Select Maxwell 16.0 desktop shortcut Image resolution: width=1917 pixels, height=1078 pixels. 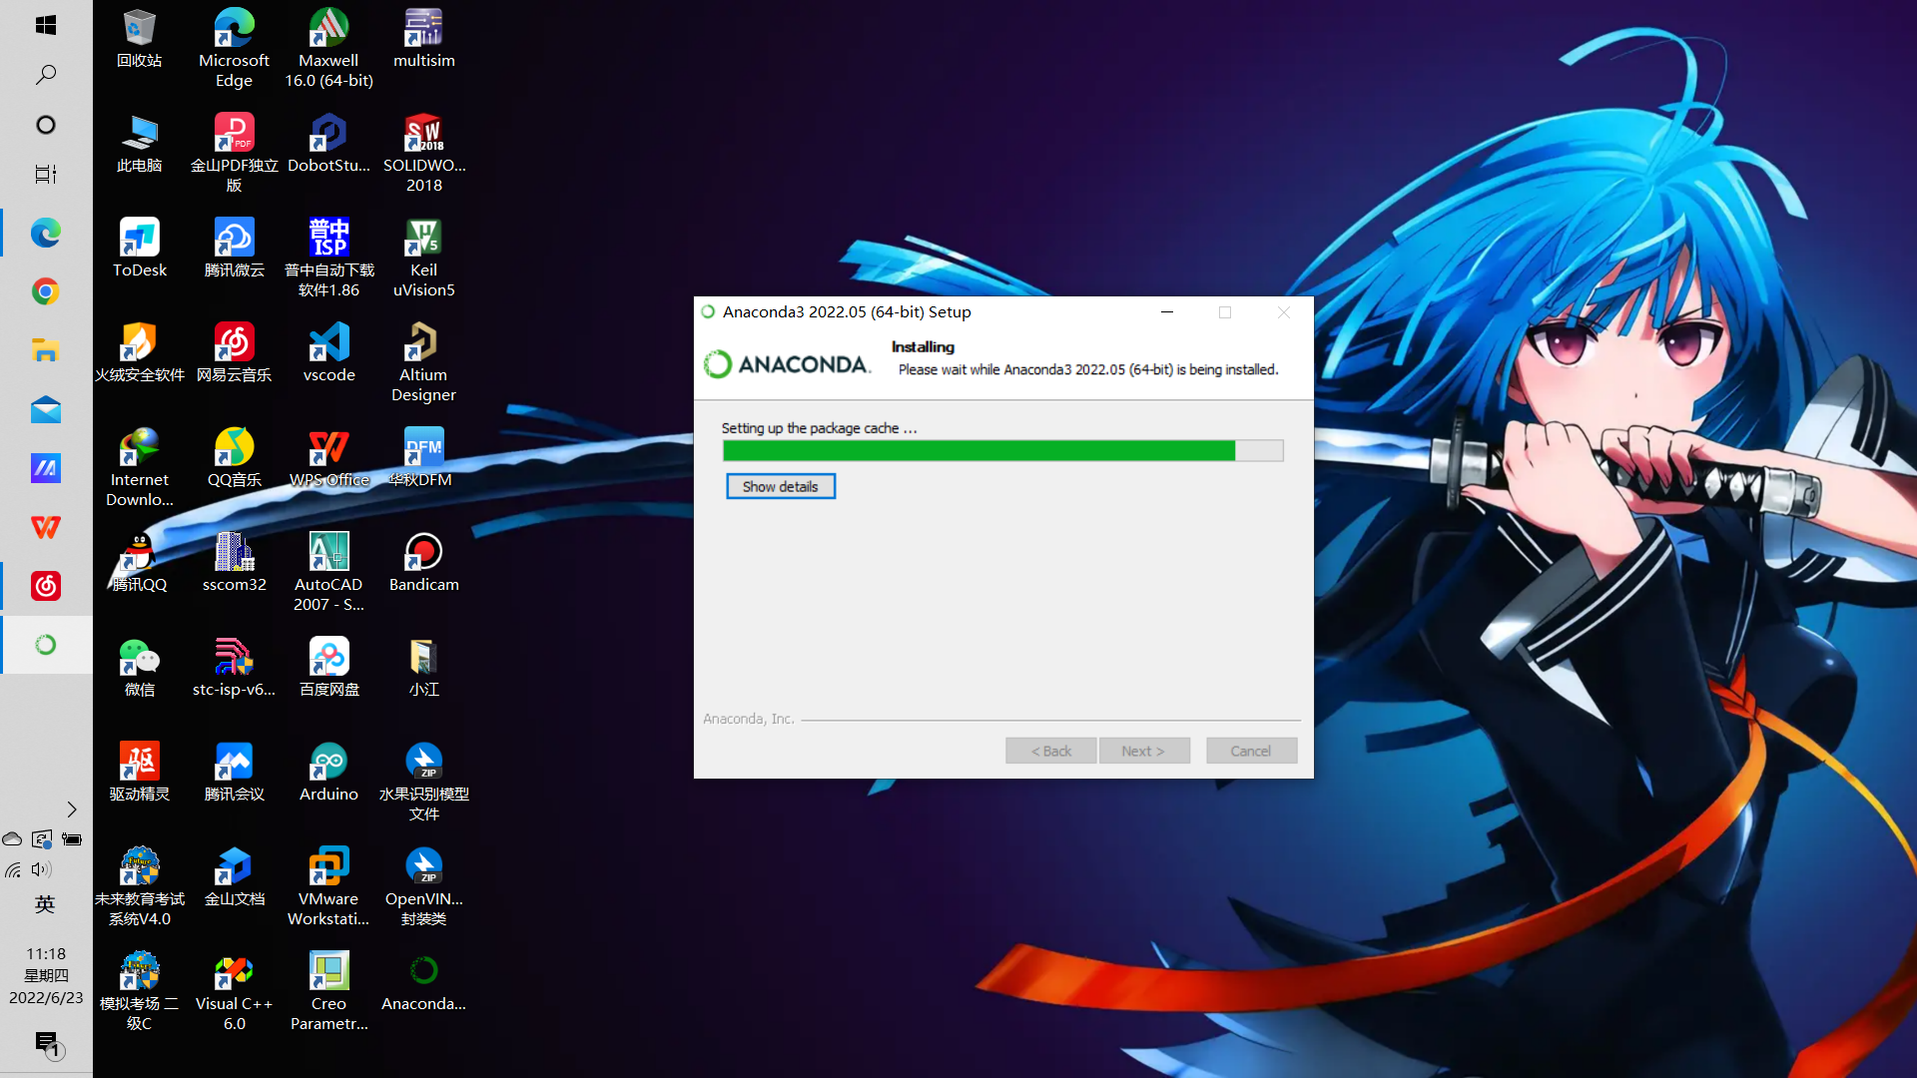coord(328,48)
